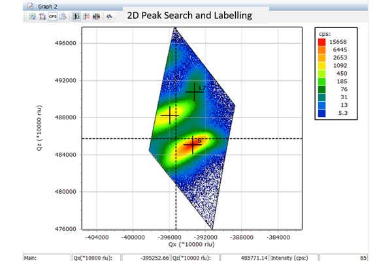The image size is (392, 261).
Task: Click the second toolbar icon beside the cps button
Action: (x=41, y=16)
